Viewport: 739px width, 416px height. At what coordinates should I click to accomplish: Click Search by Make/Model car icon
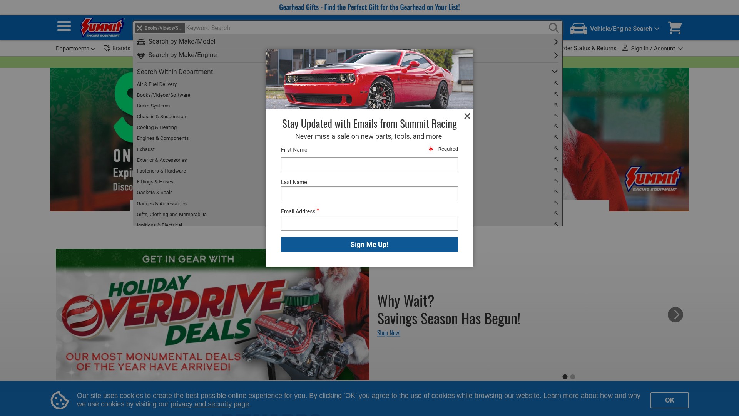coord(141,42)
